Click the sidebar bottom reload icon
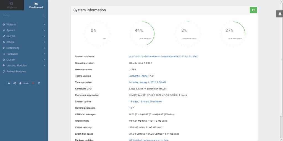Image resolution: width=283 pixels, height=141 pixels. pyautogui.click(x=39, y=83)
